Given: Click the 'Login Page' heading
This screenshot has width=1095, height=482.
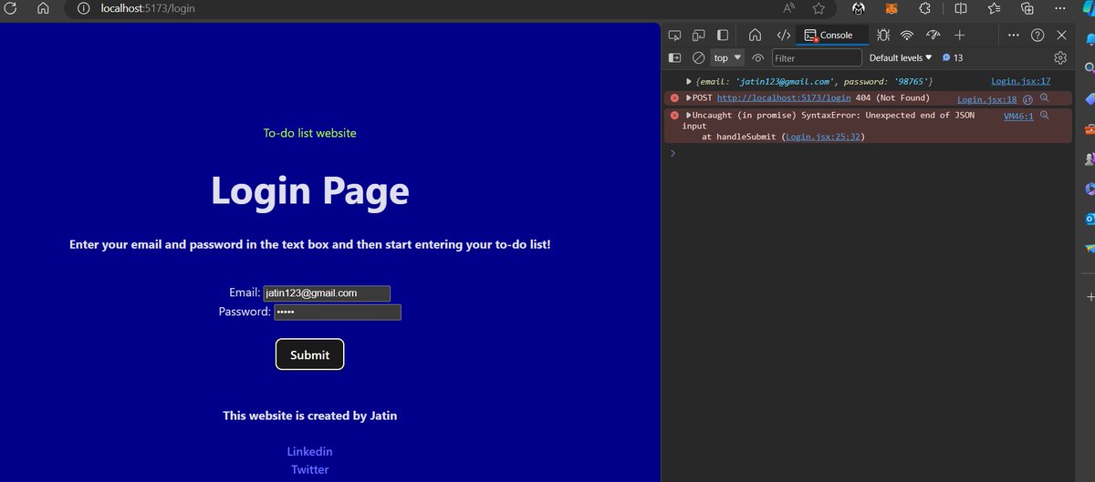Looking at the screenshot, I should (310, 190).
